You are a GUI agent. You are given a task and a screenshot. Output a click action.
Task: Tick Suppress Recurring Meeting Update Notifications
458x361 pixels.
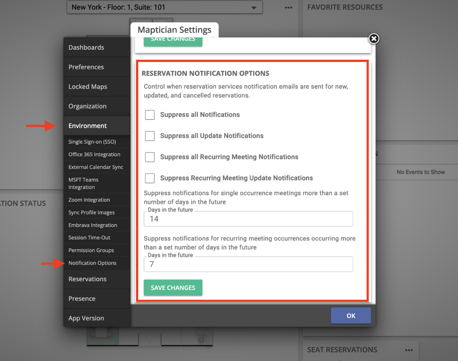(150, 178)
